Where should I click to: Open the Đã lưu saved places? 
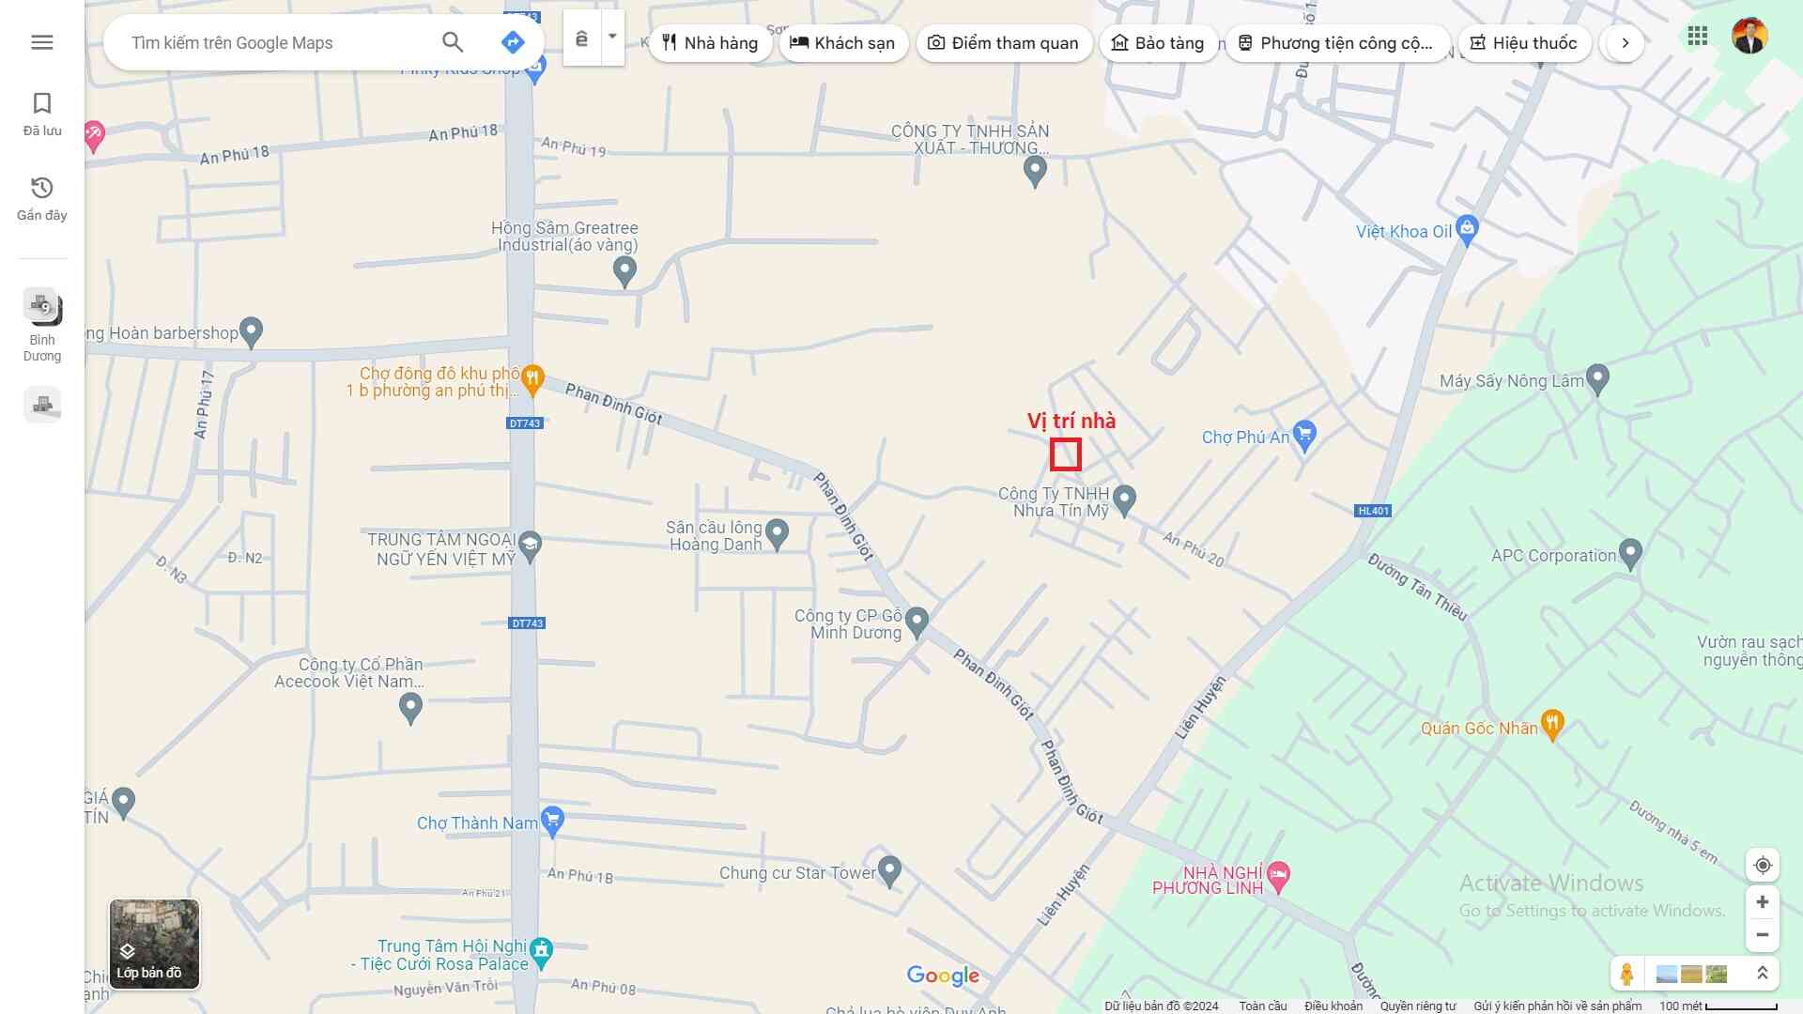click(42, 114)
